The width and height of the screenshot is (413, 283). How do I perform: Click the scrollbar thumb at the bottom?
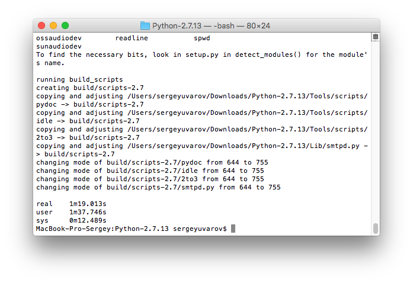[375, 228]
